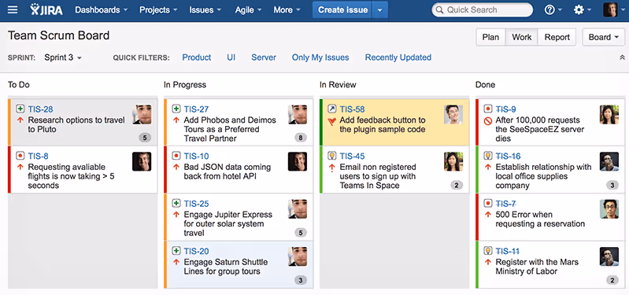
Task: Click assignee avatar on TIS-7 card
Action: coord(609,209)
